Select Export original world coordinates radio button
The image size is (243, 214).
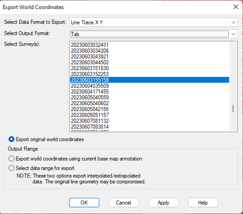tap(12, 139)
